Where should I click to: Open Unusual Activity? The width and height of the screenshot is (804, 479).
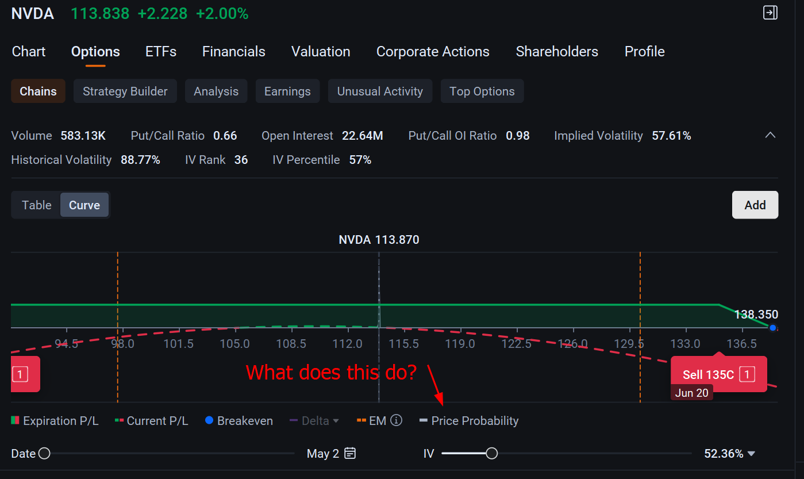coord(380,91)
